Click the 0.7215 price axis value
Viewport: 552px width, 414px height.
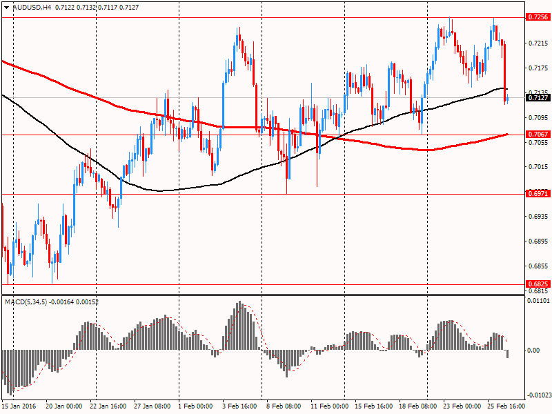coord(537,43)
